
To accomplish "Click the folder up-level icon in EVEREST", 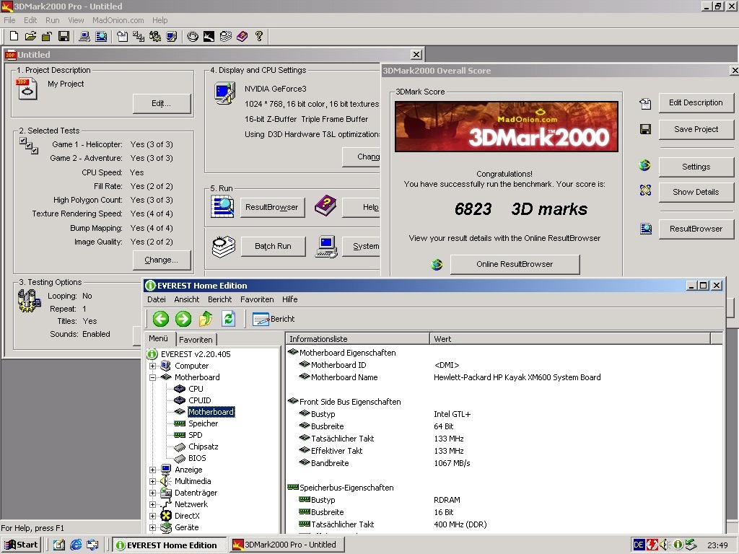I will pos(206,319).
